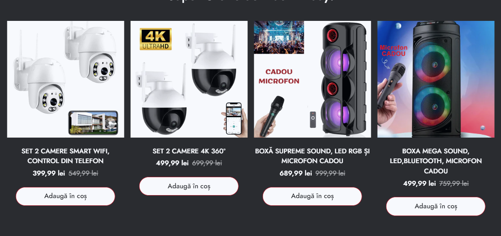This screenshot has height=236, width=501.
Task: Open the Boxă Supreme Sound product image
Action: 312,79
